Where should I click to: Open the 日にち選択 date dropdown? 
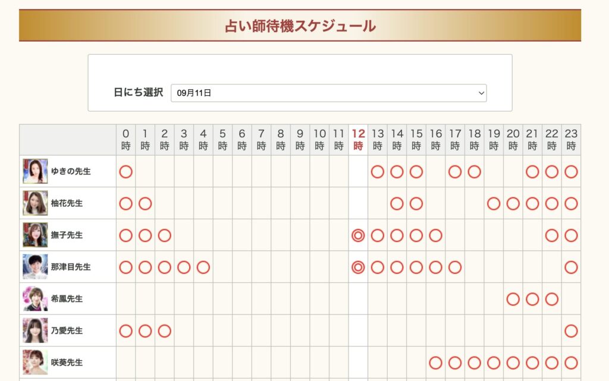tap(328, 93)
